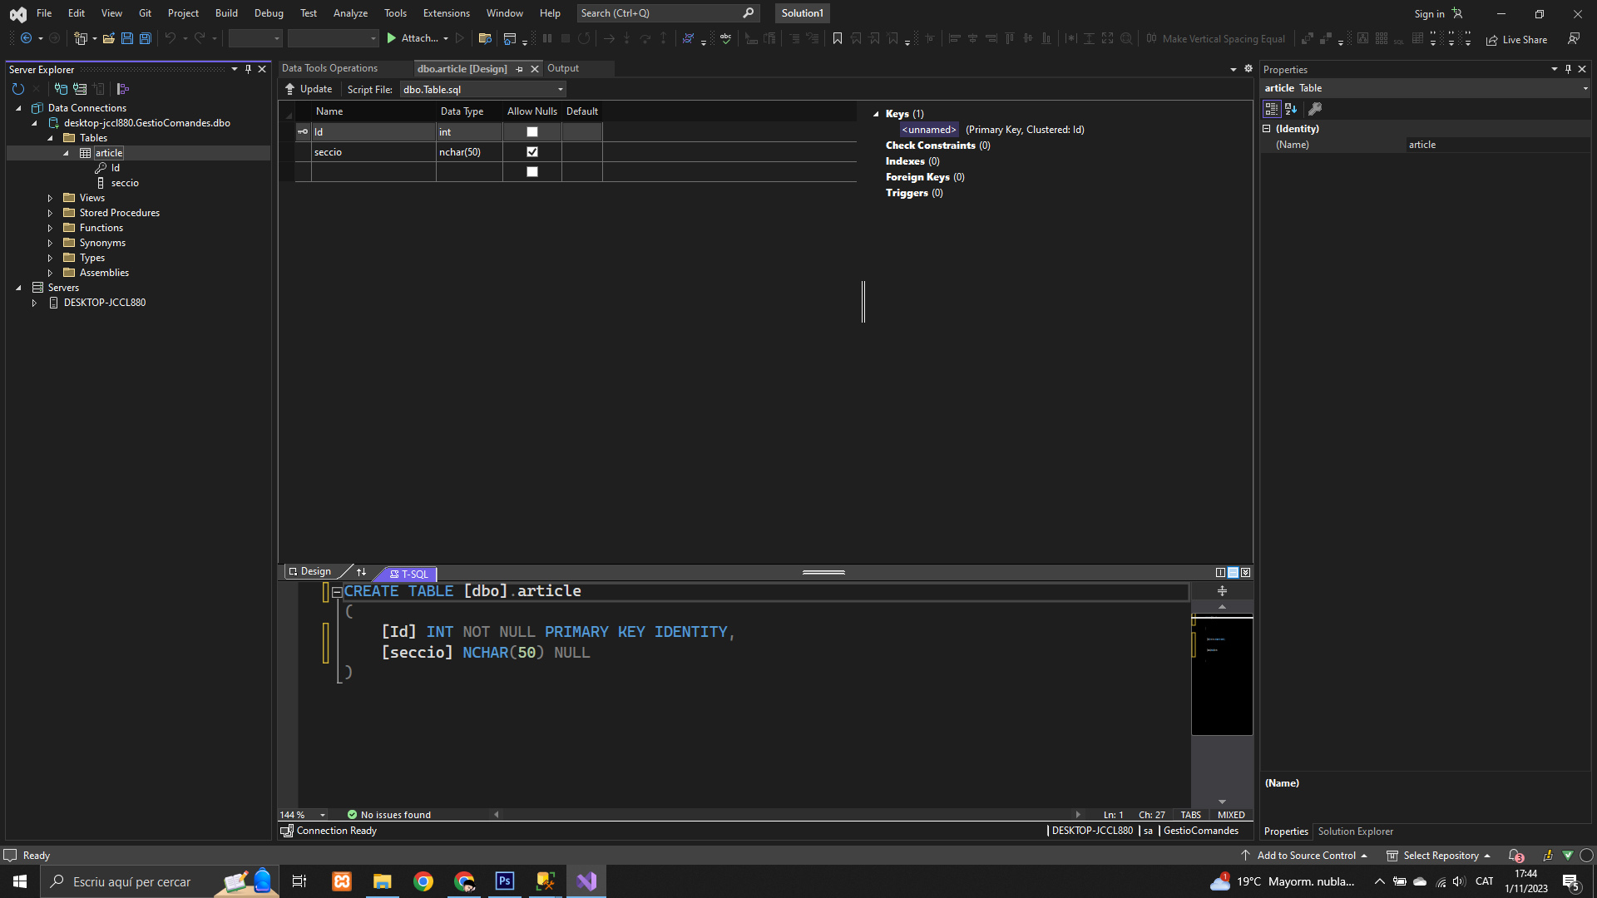Uncheck Allow Nulls for seccio column
Image resolution: width=1597 pixels, height=898 pixels.
[532, 152]
